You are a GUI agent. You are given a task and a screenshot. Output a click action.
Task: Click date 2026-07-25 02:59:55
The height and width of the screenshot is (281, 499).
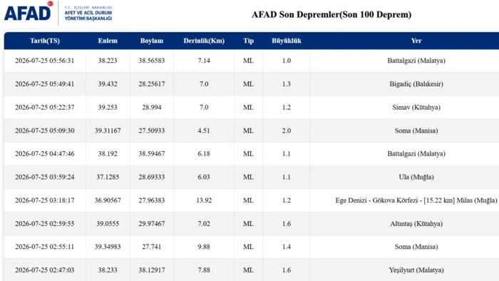44,224
